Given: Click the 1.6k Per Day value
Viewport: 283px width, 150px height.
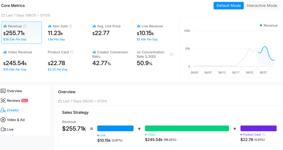Looking at the screenshot, I should click(x=56, y=39).
